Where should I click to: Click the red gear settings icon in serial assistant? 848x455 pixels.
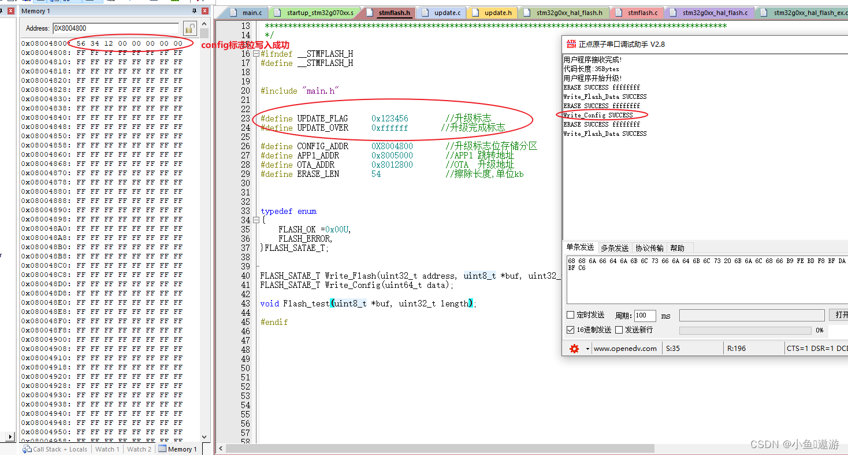574,349
